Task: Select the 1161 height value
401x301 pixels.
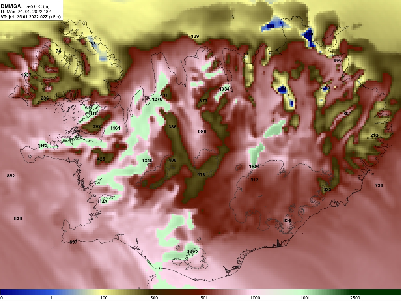Action: [x=115, y=128]
